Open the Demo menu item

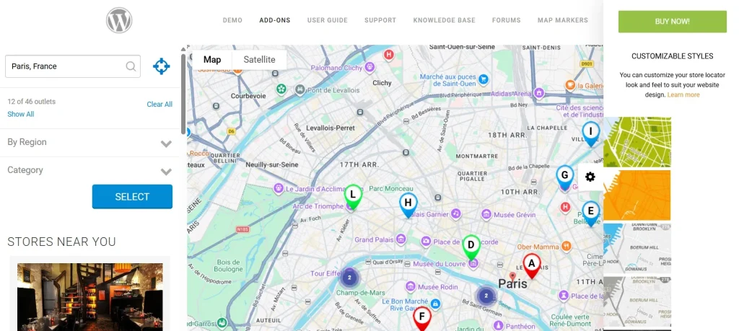[x=232, y=20]
